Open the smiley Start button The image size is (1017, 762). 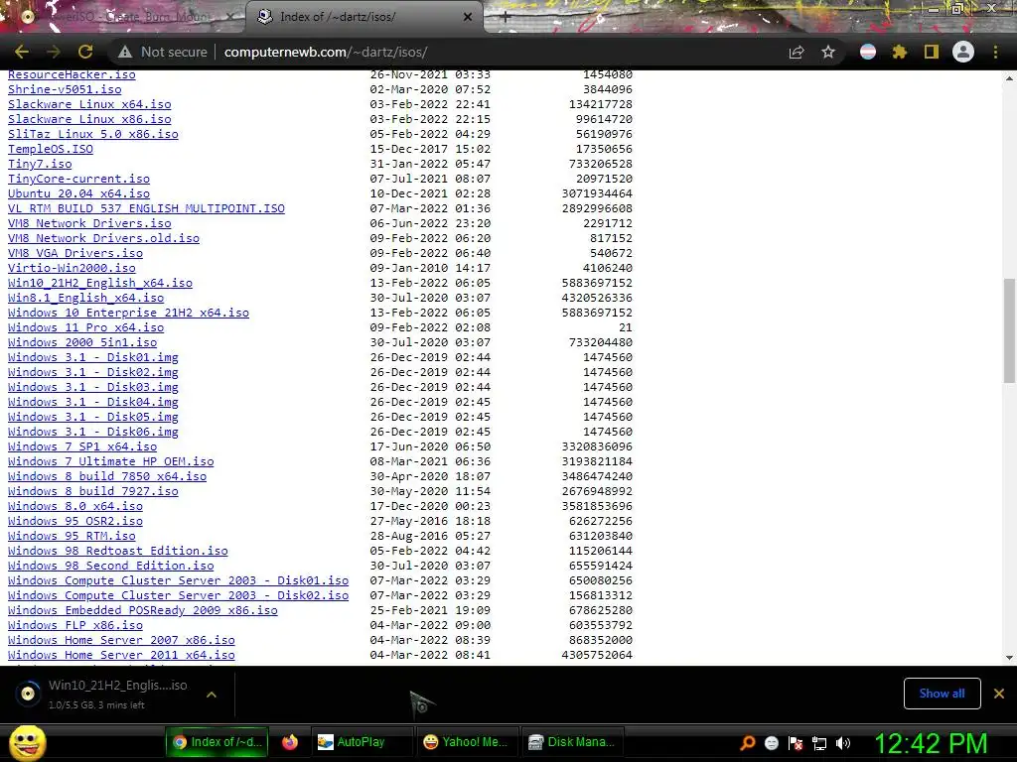click(27, 743)
